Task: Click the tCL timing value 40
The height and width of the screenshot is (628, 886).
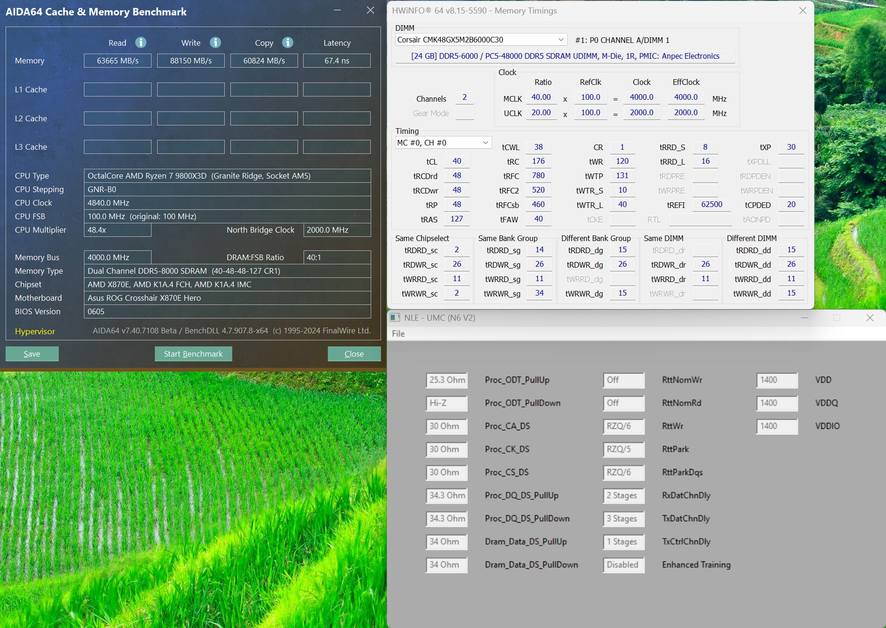Action: pos(457,161)
